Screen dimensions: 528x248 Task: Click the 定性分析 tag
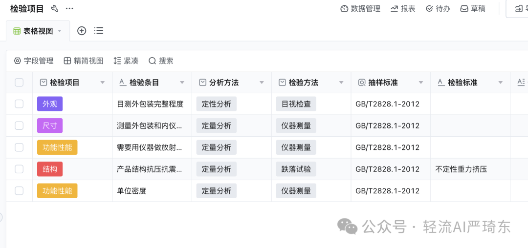217,104
